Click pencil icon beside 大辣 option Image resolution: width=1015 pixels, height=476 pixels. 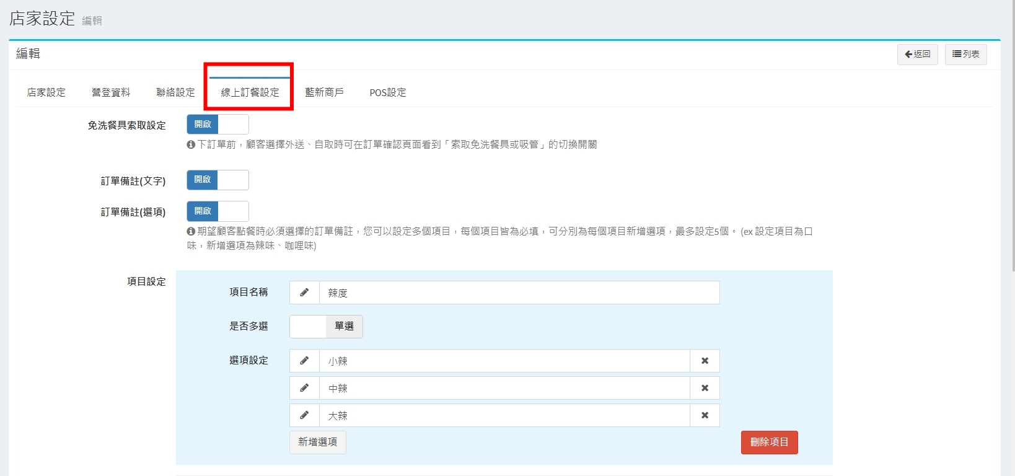coord(304,415)
